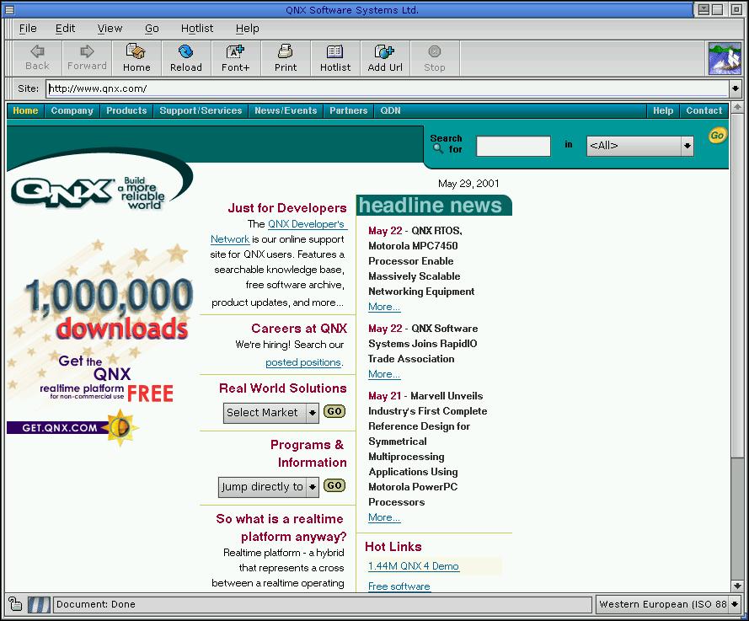Print the page via Print icon
The width and height of the screenshot is (749, 621).
click(286, 58)
